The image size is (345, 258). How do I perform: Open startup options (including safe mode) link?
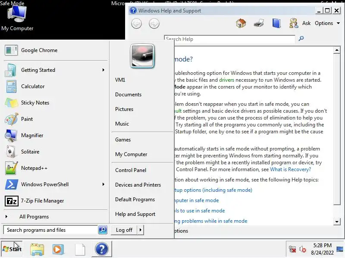[213, 190]
